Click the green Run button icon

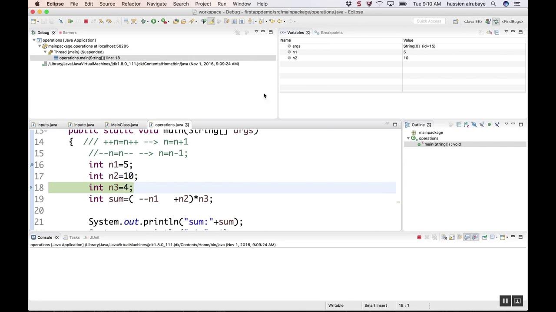pos(153,21)
